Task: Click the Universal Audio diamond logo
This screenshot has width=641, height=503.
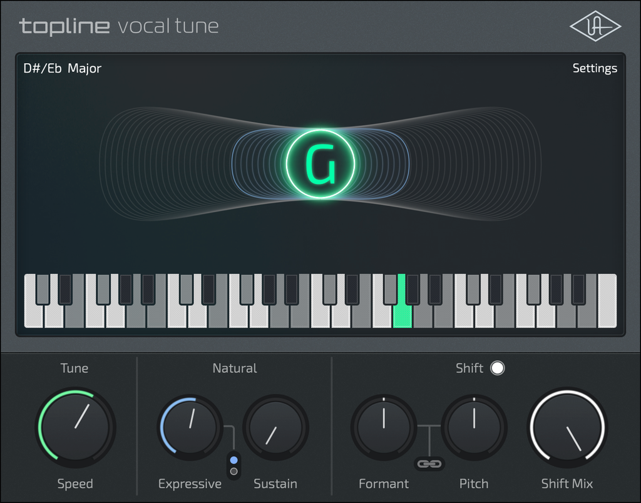Action: point(595,26)
